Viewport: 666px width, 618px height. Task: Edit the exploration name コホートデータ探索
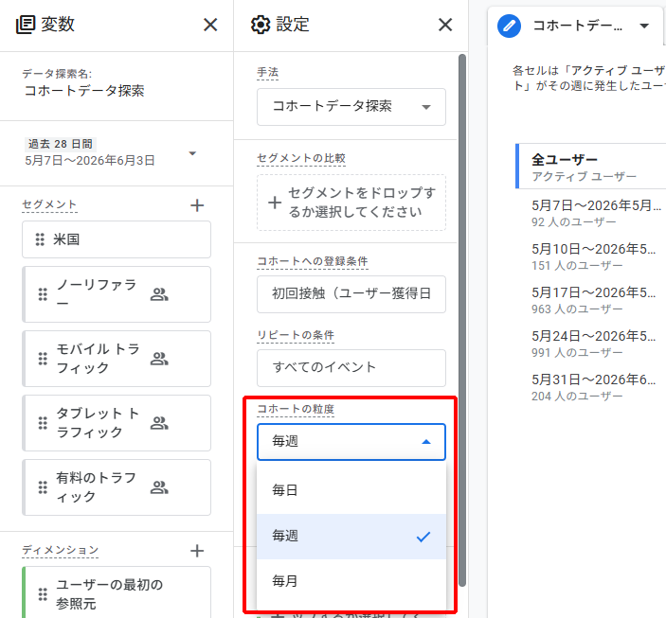(x=84, y=91)
